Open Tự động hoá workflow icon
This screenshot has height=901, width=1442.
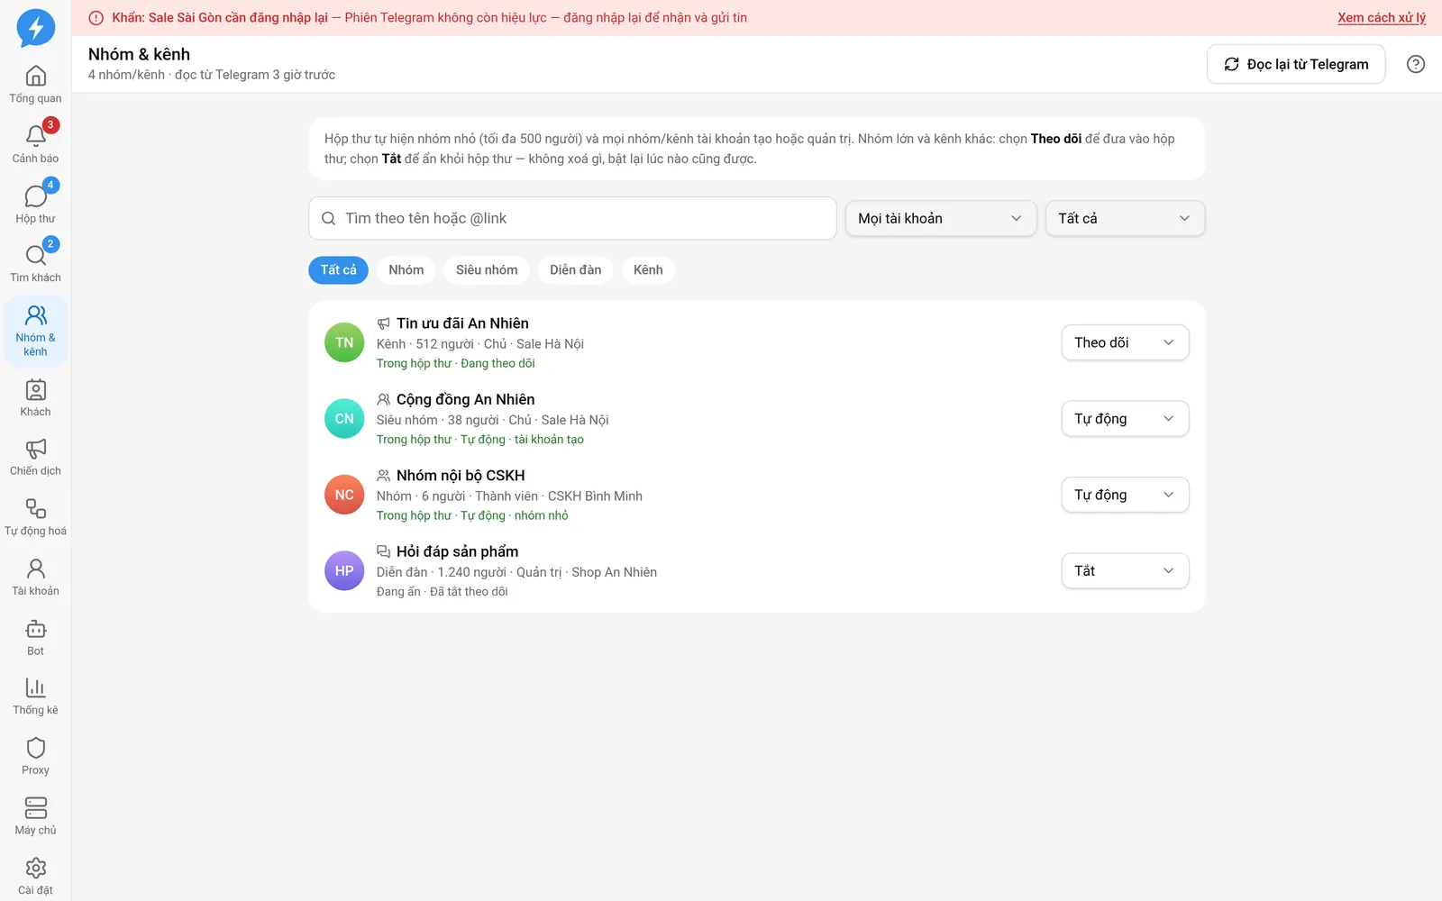click(x=36, y=516)
